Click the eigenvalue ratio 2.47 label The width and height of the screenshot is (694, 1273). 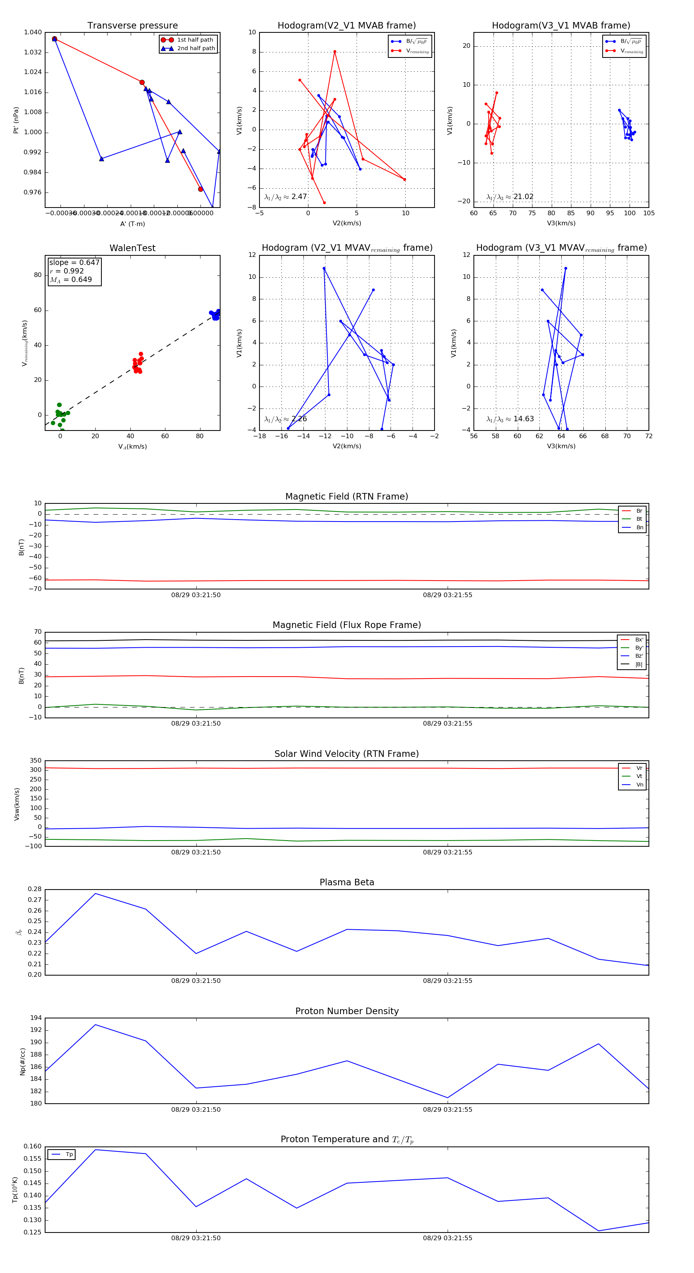285,197
